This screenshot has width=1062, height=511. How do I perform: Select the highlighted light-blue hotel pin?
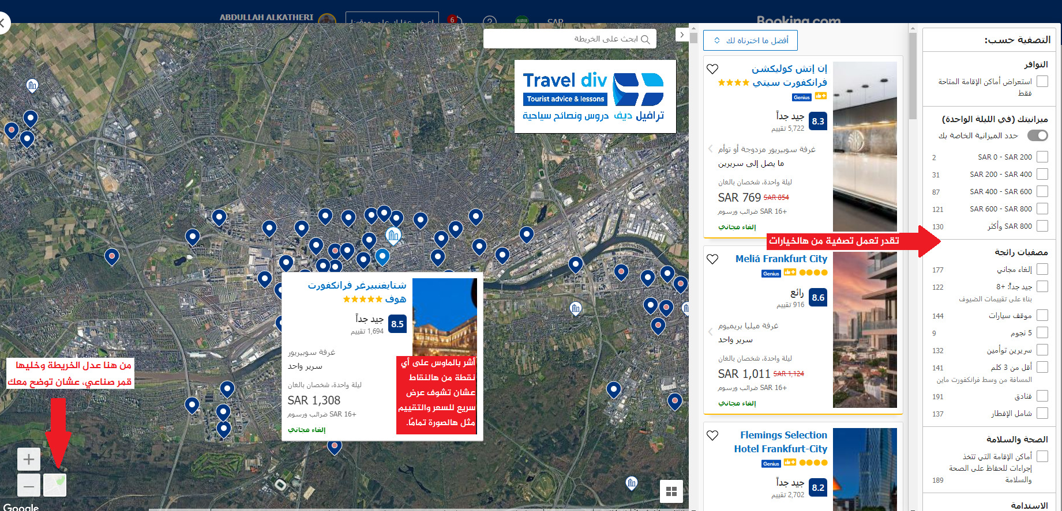point(382,256)
